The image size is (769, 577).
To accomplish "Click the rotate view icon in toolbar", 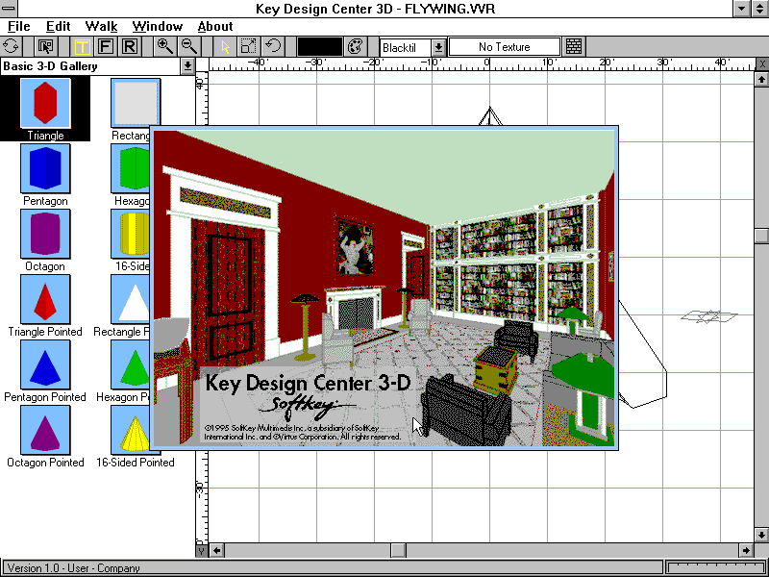I will tap(11, 46).
